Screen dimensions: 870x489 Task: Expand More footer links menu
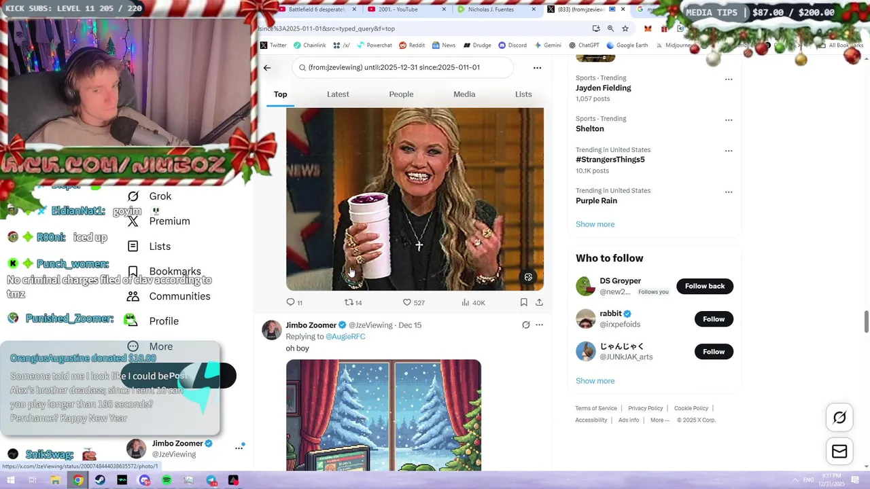[659, 420]
